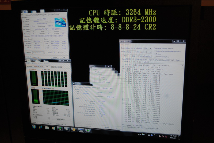Open the clock showing 06:57

[173, 137]
